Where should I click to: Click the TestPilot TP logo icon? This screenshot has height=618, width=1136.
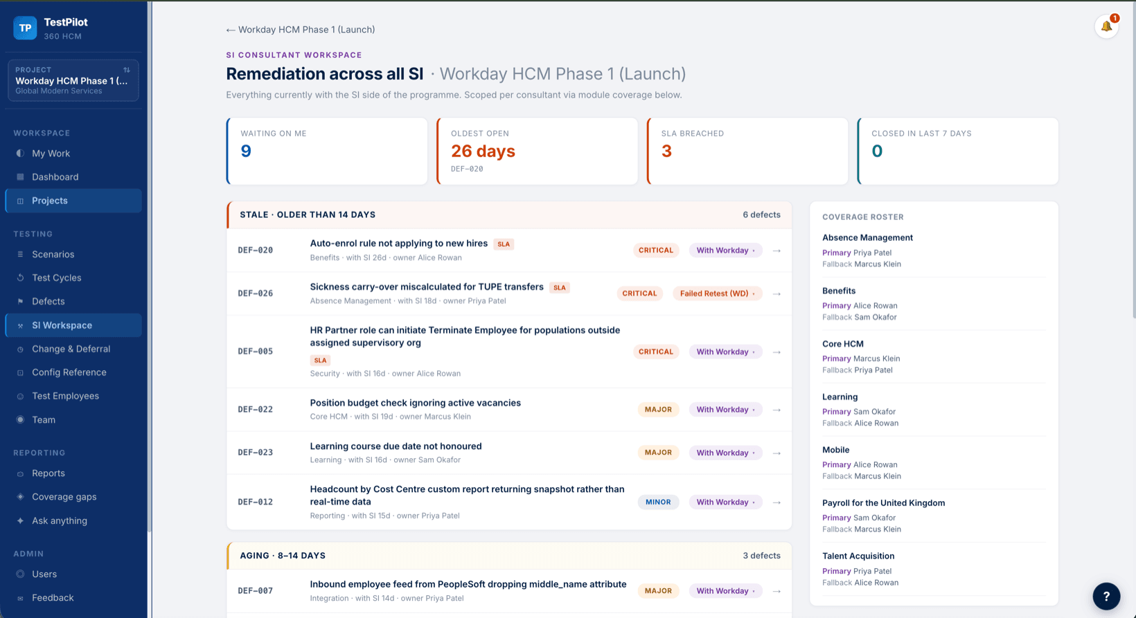tap(25, 28)
